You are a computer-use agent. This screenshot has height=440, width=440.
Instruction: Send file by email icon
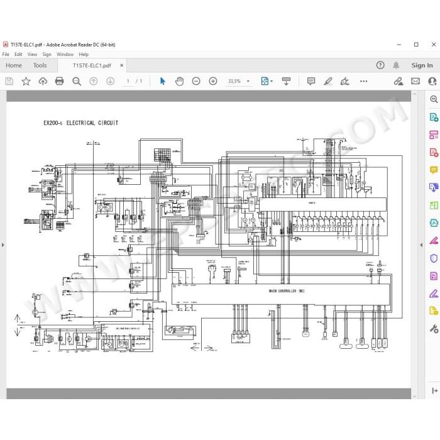coord(415,81)
